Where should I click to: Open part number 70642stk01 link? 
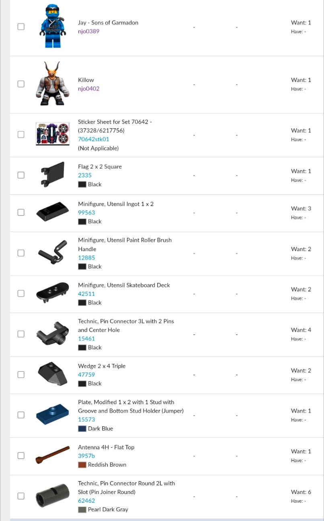[x=93, y=139]
